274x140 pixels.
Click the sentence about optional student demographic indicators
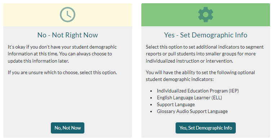(200, 76)
